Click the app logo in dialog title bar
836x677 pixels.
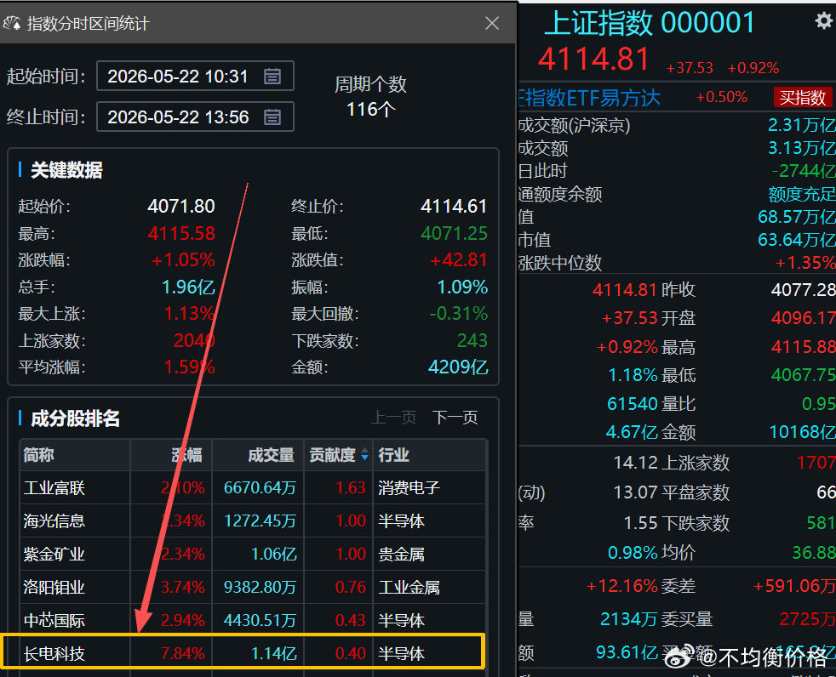point(12,23)
